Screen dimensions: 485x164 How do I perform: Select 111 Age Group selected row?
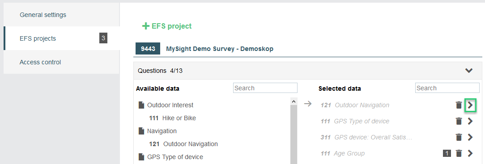click(x=342, y=153)
